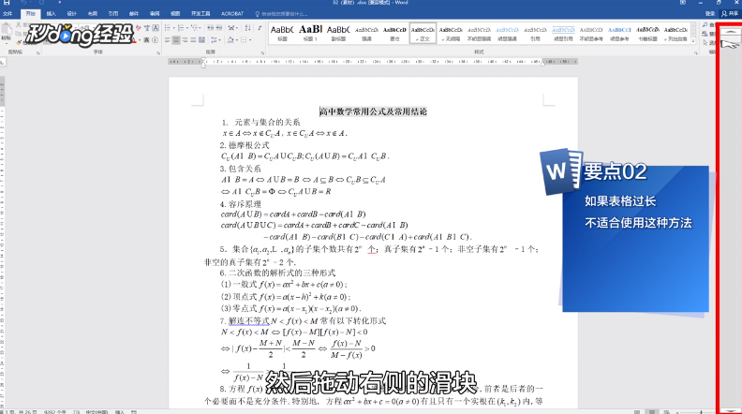Open line spacing options
This screenshot has width=742, height=414.
215,40
